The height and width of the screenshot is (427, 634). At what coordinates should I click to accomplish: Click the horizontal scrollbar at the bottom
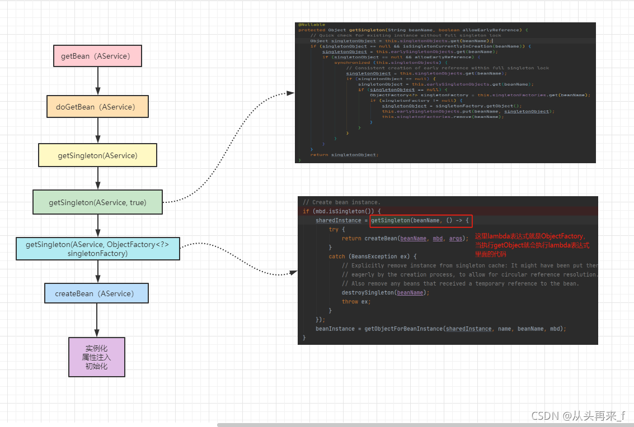425,425
